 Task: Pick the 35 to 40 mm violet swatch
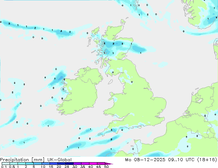coord(85,164)
